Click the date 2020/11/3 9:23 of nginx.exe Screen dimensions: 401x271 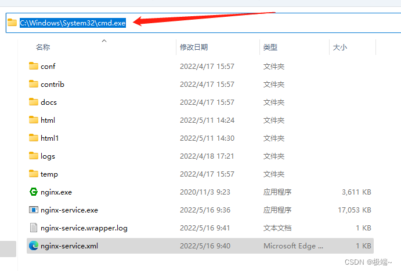205,192
